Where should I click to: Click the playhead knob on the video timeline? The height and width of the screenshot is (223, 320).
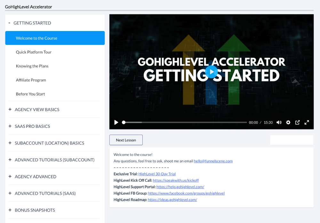124,122
